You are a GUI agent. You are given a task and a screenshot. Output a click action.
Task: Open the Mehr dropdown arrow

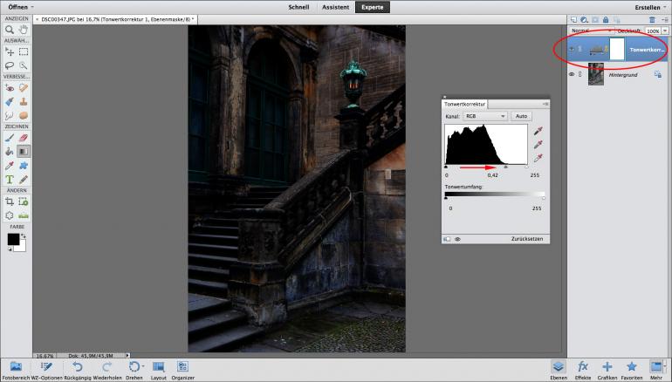[x=665, y=366]
